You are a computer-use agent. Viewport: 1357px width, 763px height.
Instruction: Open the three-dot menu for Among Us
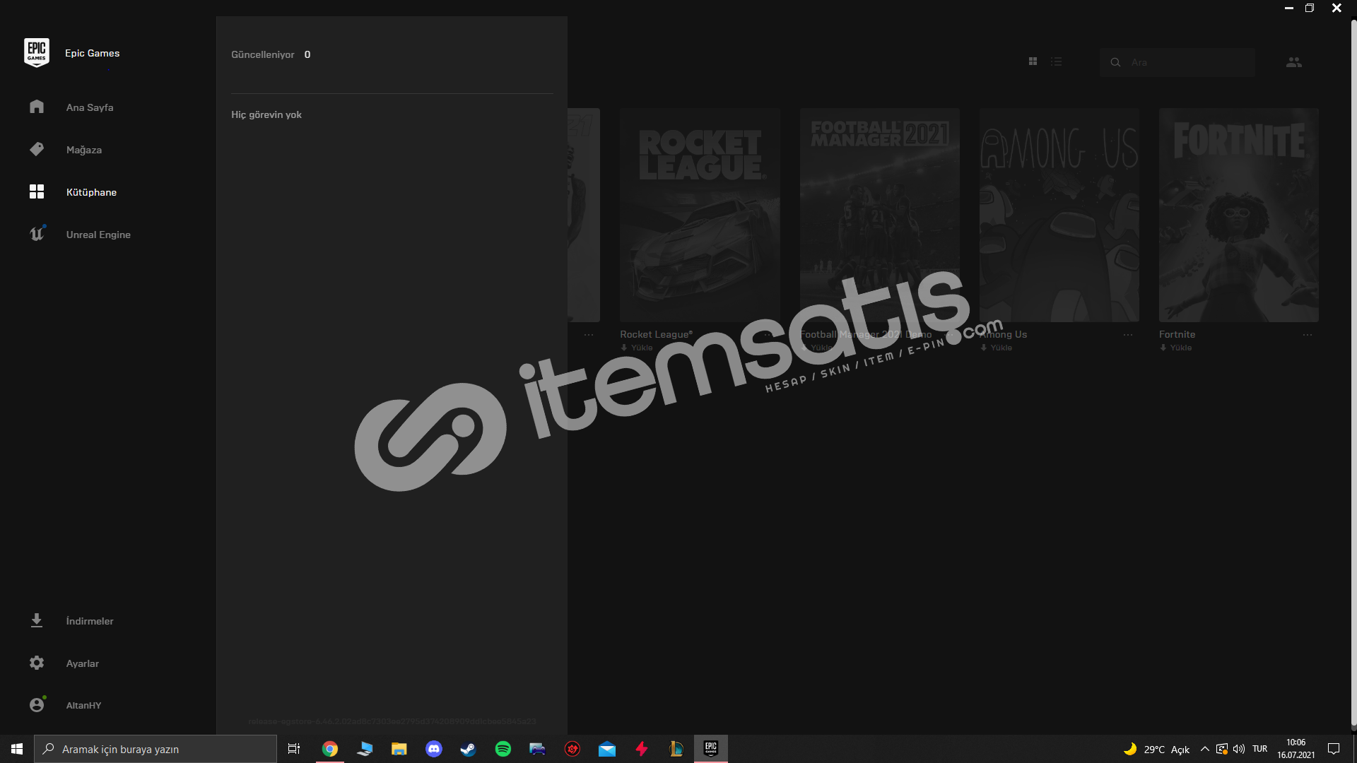(1128, 335)
